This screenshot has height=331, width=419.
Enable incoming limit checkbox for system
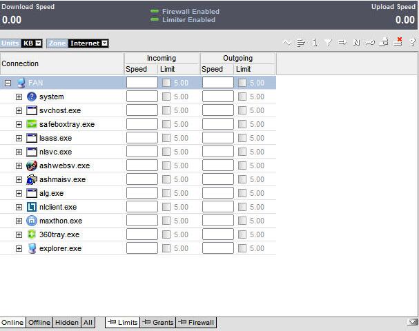tap(166, 97)
